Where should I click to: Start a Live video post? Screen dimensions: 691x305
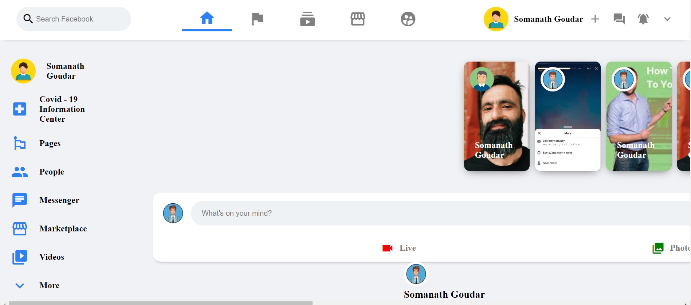pyautogui.click(x=399, y=248)
